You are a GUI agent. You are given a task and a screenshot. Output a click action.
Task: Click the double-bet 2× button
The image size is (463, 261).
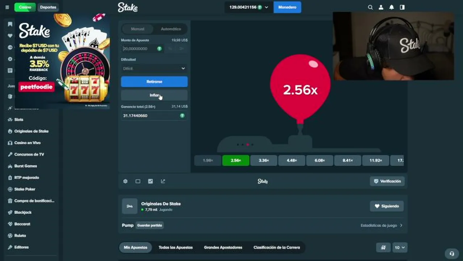point(182,49)
